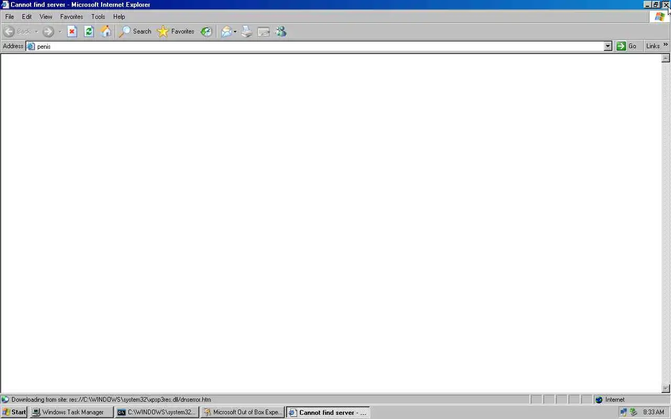The width and height of the screenshot is (671, 419).
Task: Click the Forward navigation arrow icon
Action: coord(48,31)
